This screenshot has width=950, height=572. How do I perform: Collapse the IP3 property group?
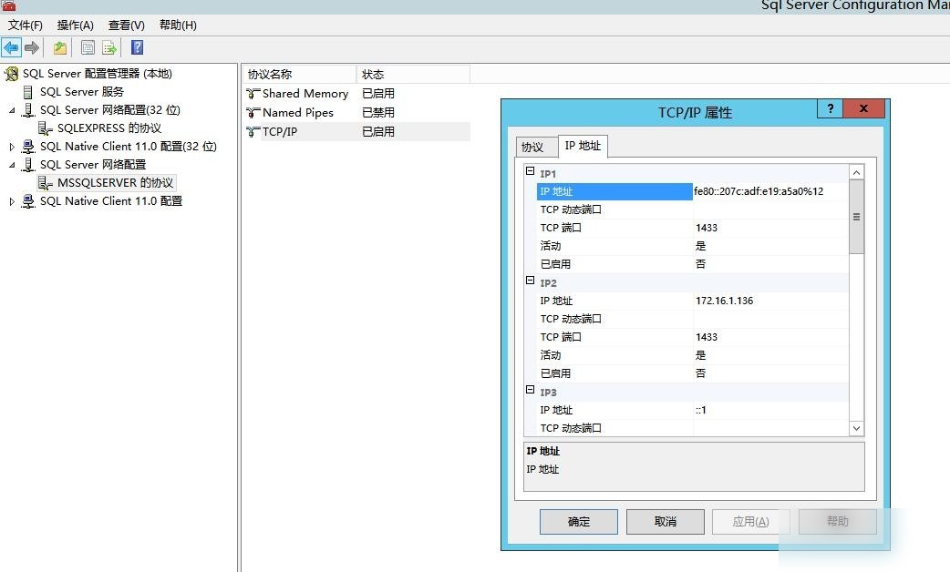pyautogui.click(x=530, y=390)
